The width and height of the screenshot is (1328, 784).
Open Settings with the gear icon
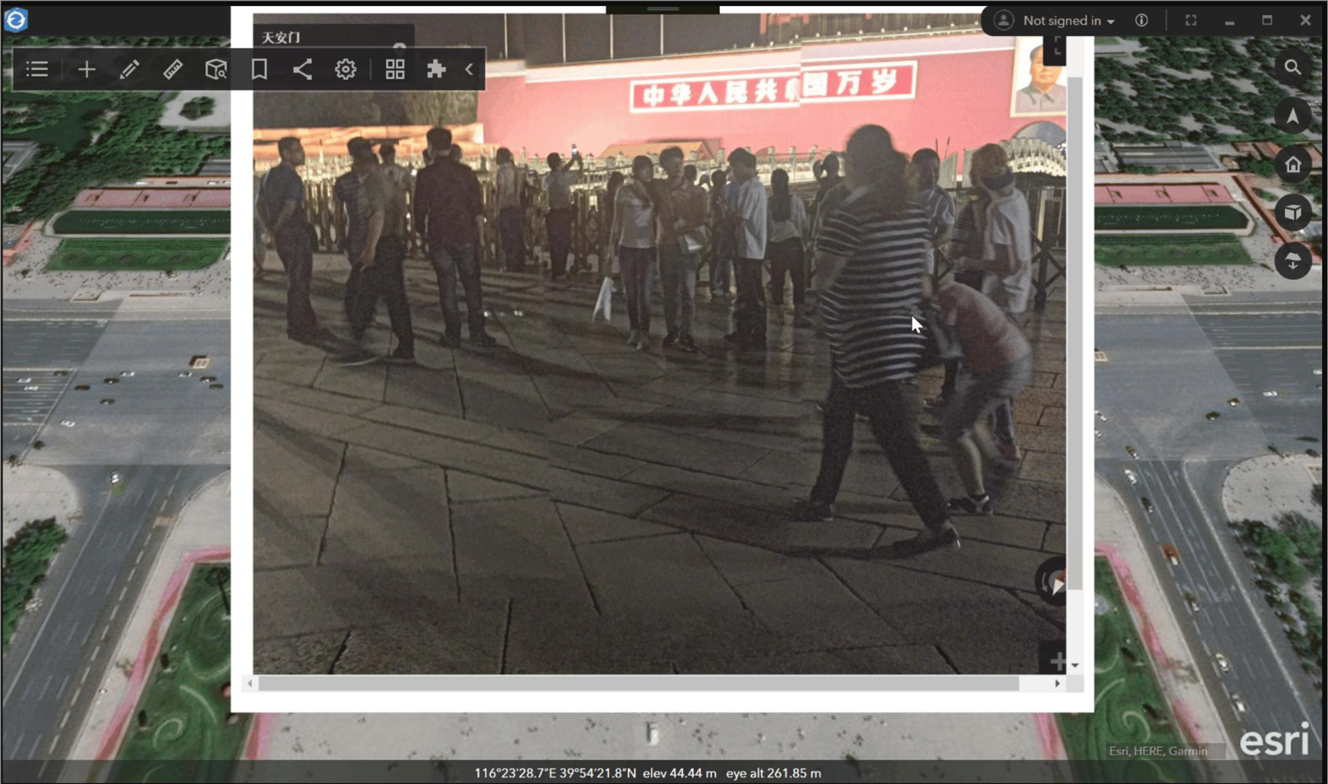[x=346, y=69]
